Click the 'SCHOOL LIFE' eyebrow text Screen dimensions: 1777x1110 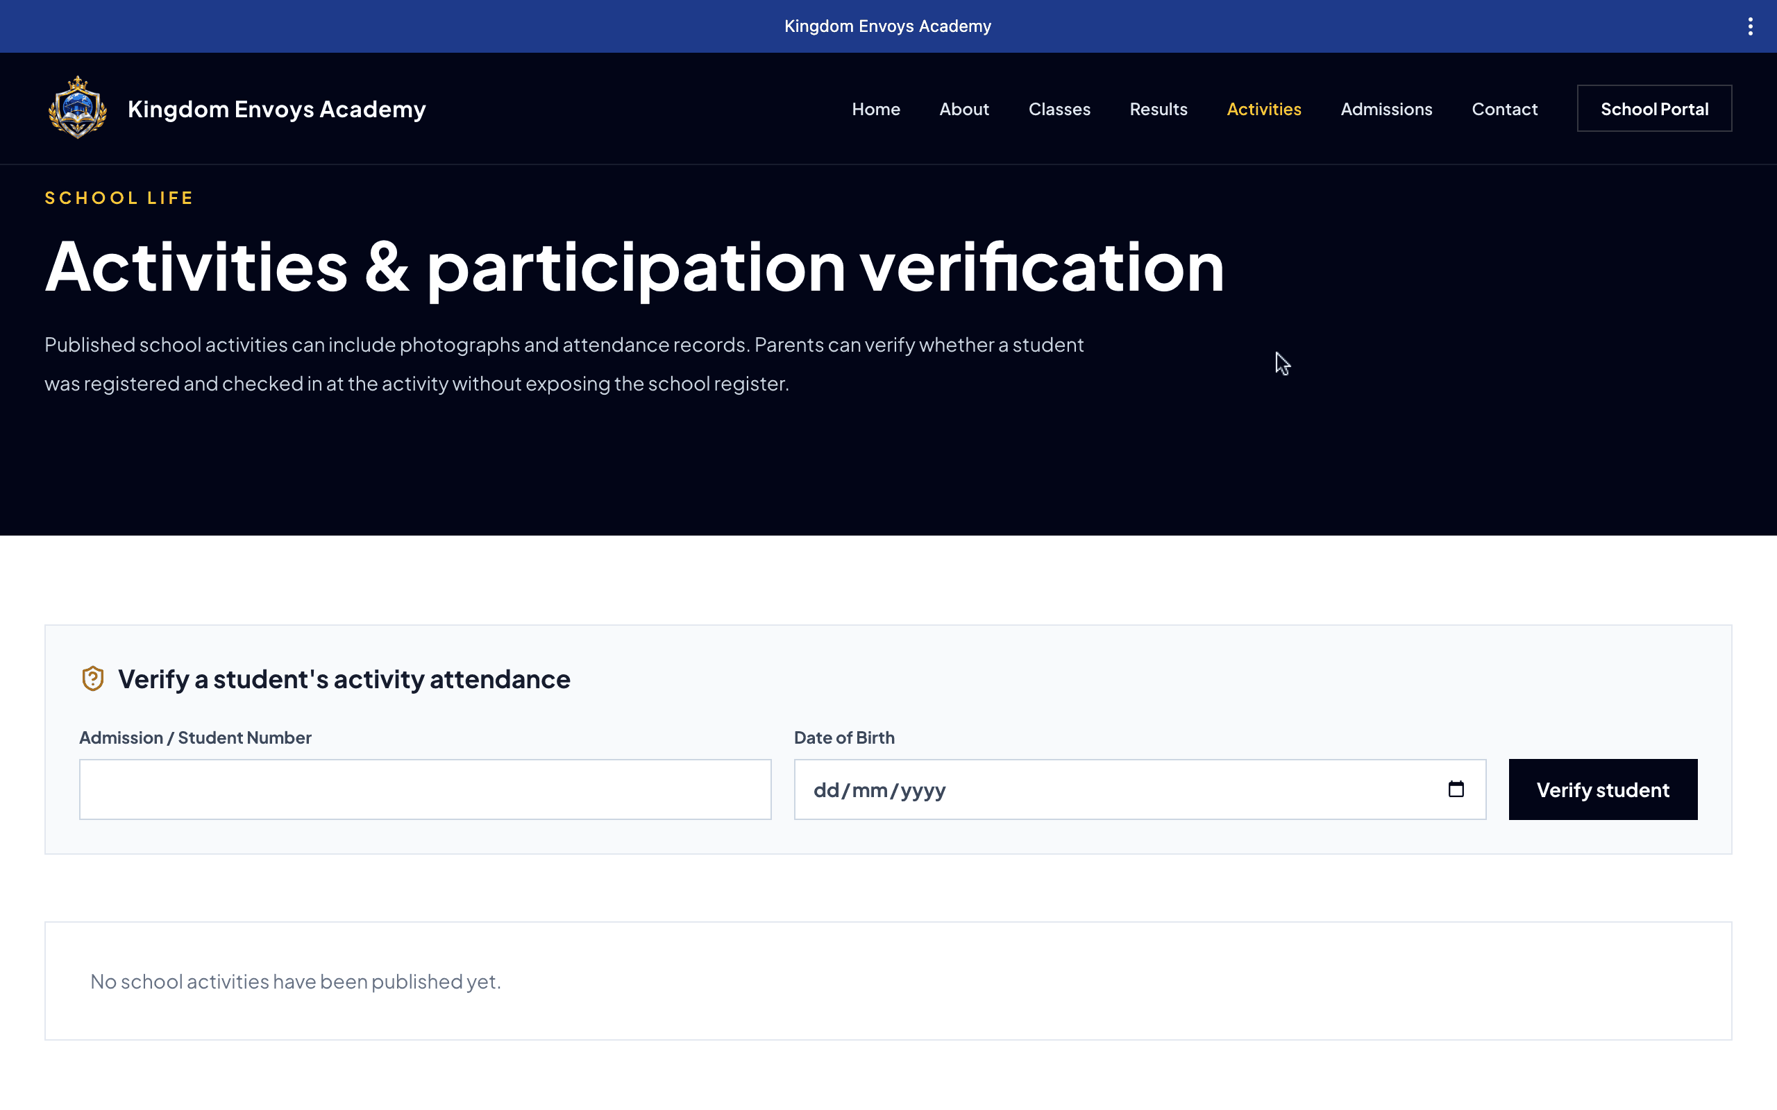coord(119,198)
